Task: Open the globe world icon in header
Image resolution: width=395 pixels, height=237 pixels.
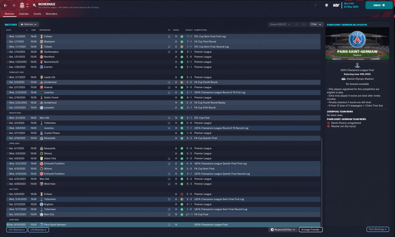Action: tap(326, 5)
